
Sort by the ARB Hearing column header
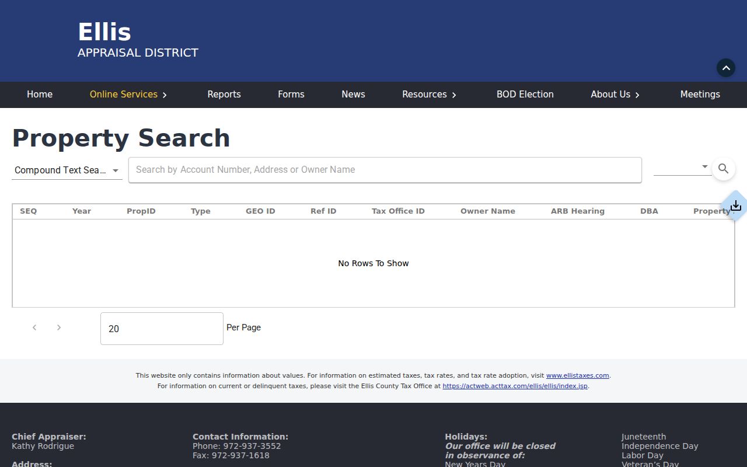pos(578,211)
